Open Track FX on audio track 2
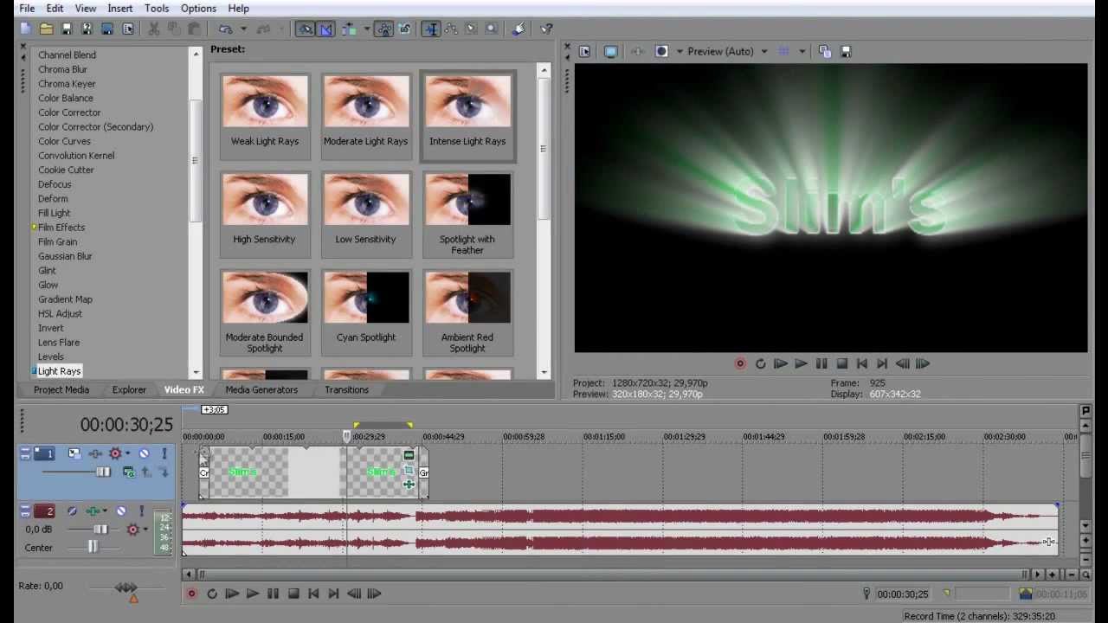This screenshot has width=1108, height=623. (93, 511)
